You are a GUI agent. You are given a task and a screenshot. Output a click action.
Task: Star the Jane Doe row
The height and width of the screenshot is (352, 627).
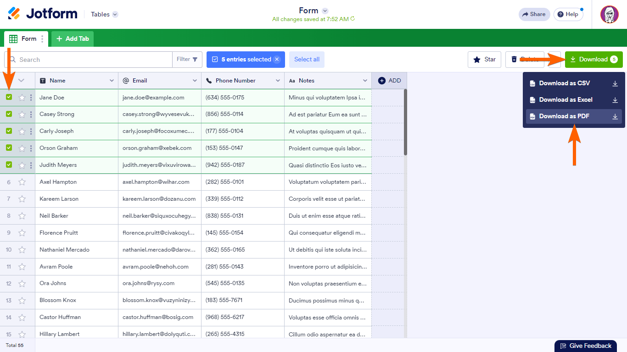(x=22, y=98)
